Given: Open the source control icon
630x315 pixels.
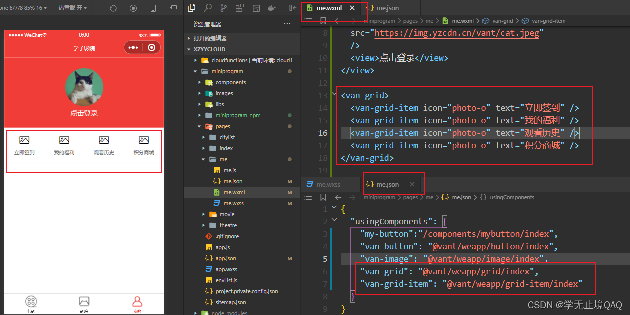Looking at the screenshot, I should pyautogui.click(x=223, y=8).
